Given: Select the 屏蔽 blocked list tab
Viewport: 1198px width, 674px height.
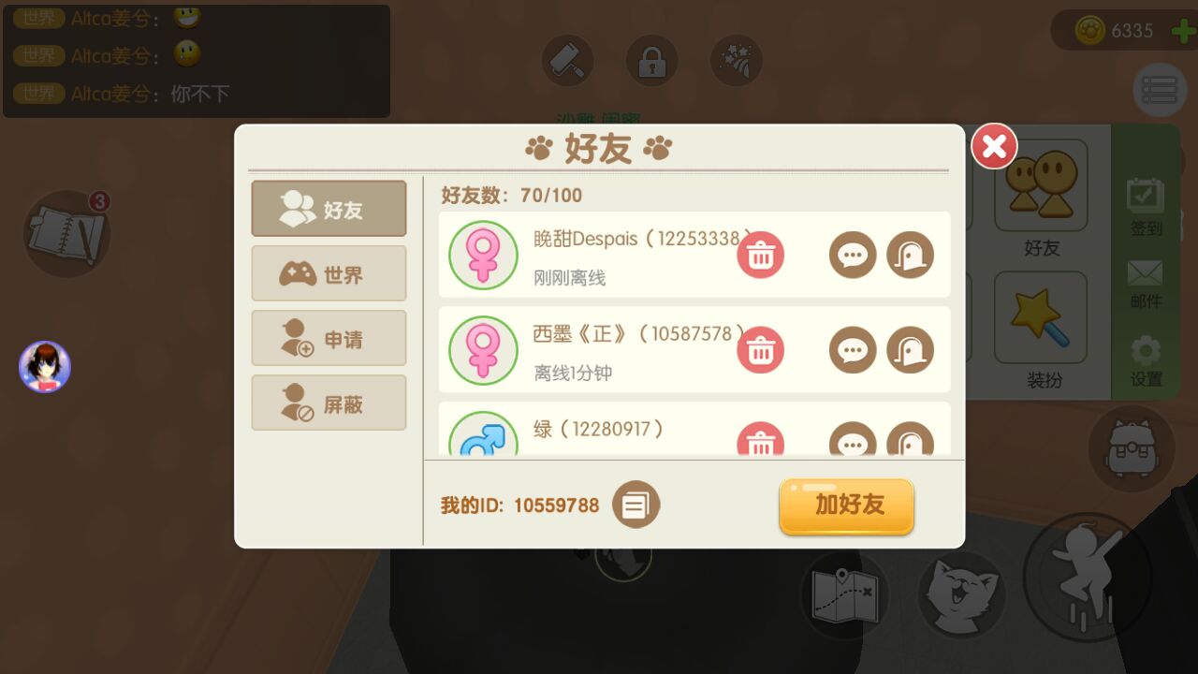Looking at the screenshot, I should coord(329,403).
